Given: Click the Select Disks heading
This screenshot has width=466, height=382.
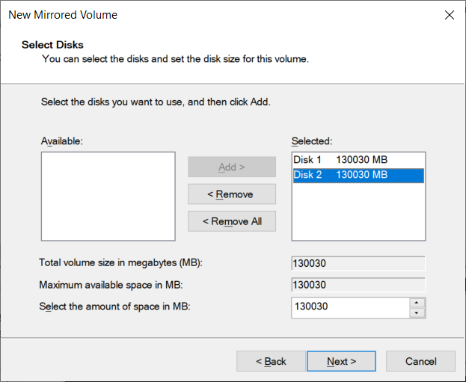Looking at the screenshot, I should (52, 45).
